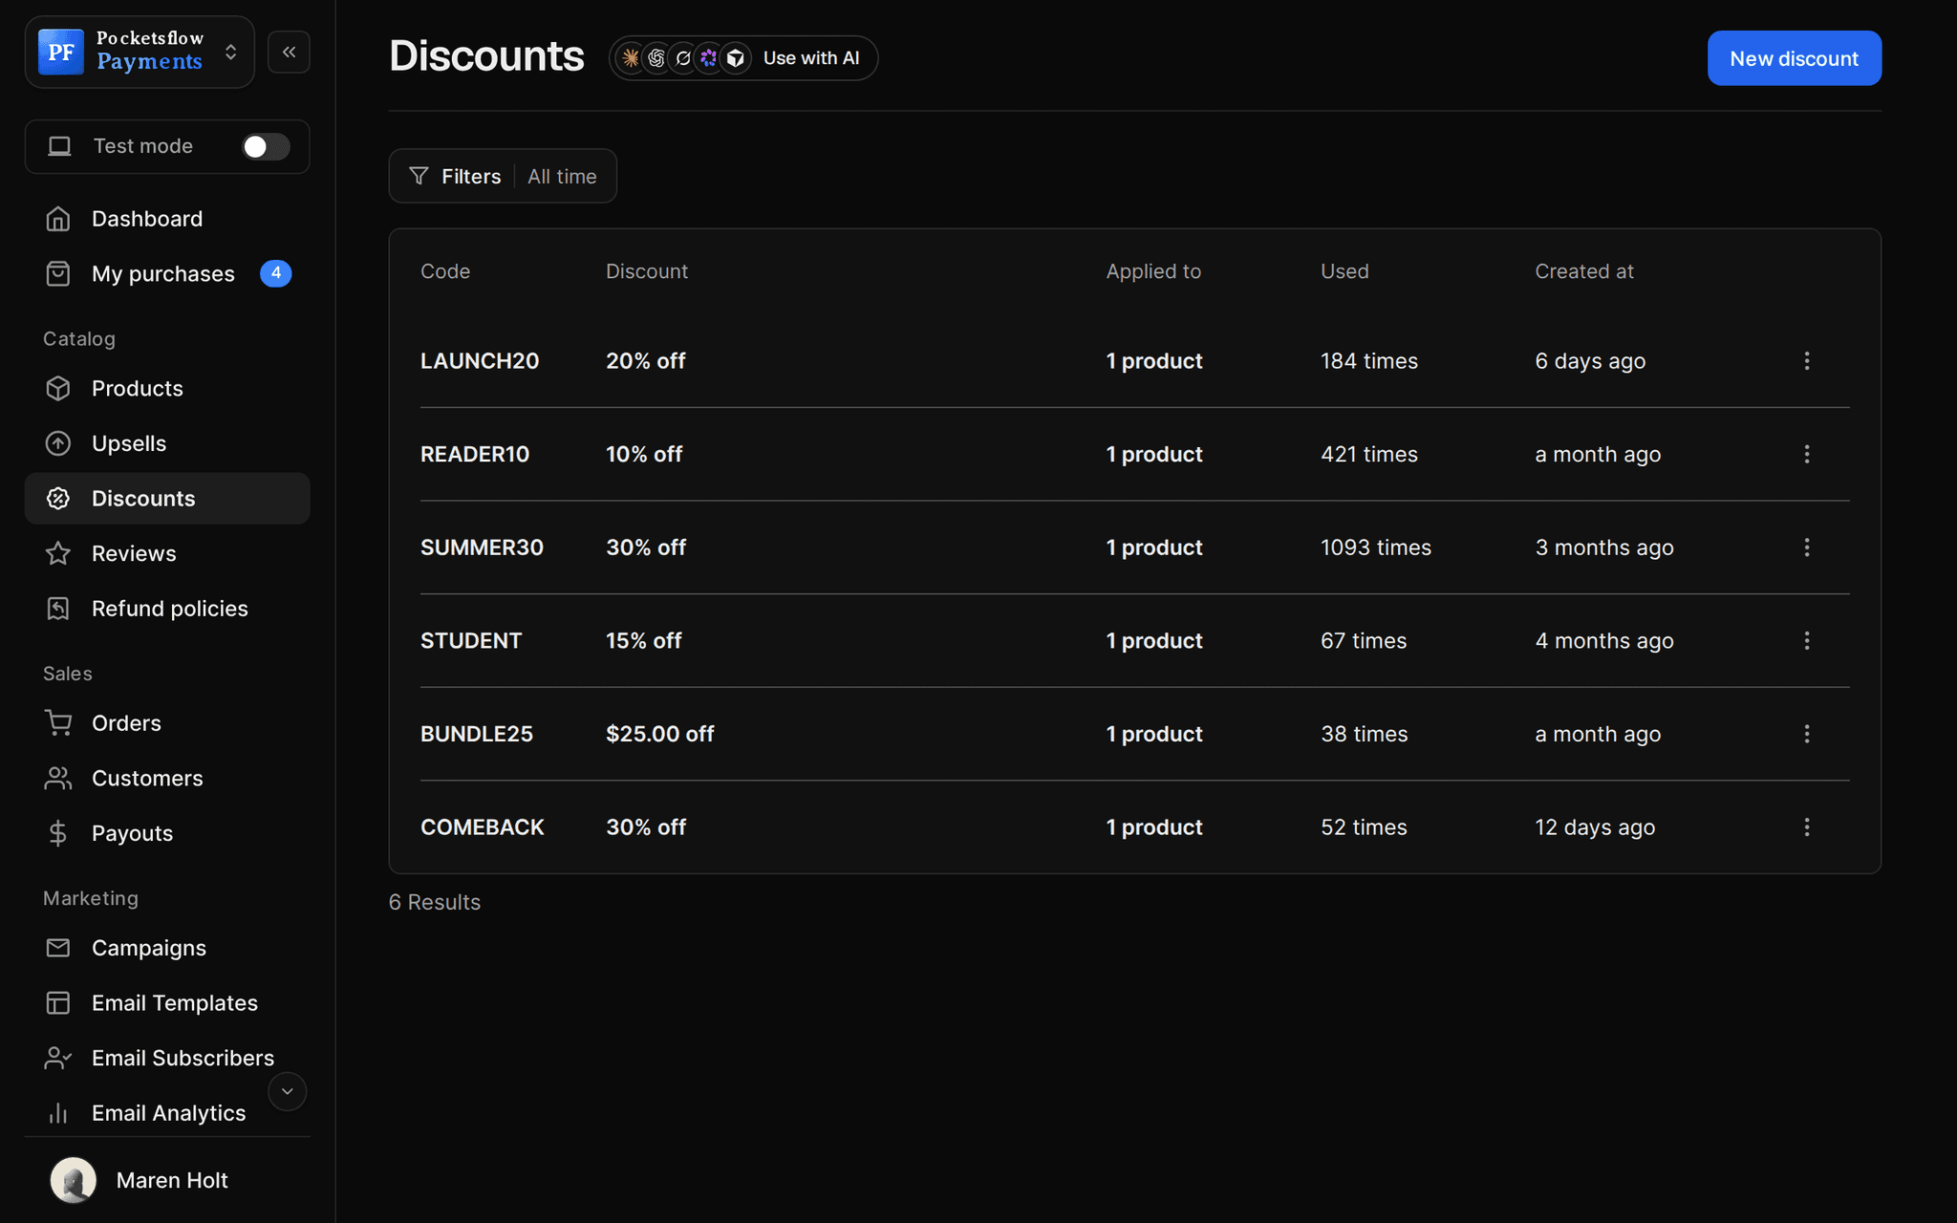Screen dimensions: 1957x1223
Task: Click the Refund policies receipt icon
Action: point(58,609)
